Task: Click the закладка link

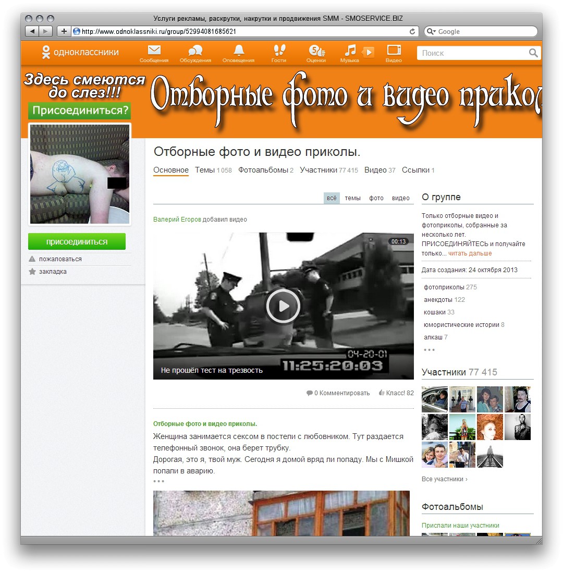Action: (53, 272)
